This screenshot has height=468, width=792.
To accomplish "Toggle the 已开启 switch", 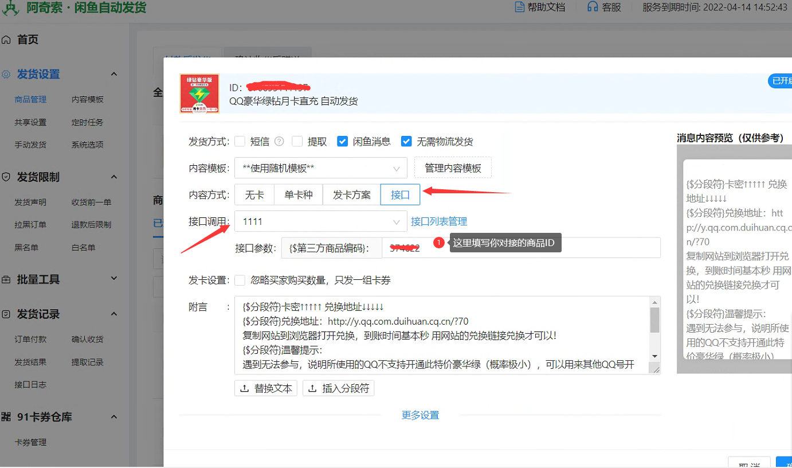I will coord(780,81).
